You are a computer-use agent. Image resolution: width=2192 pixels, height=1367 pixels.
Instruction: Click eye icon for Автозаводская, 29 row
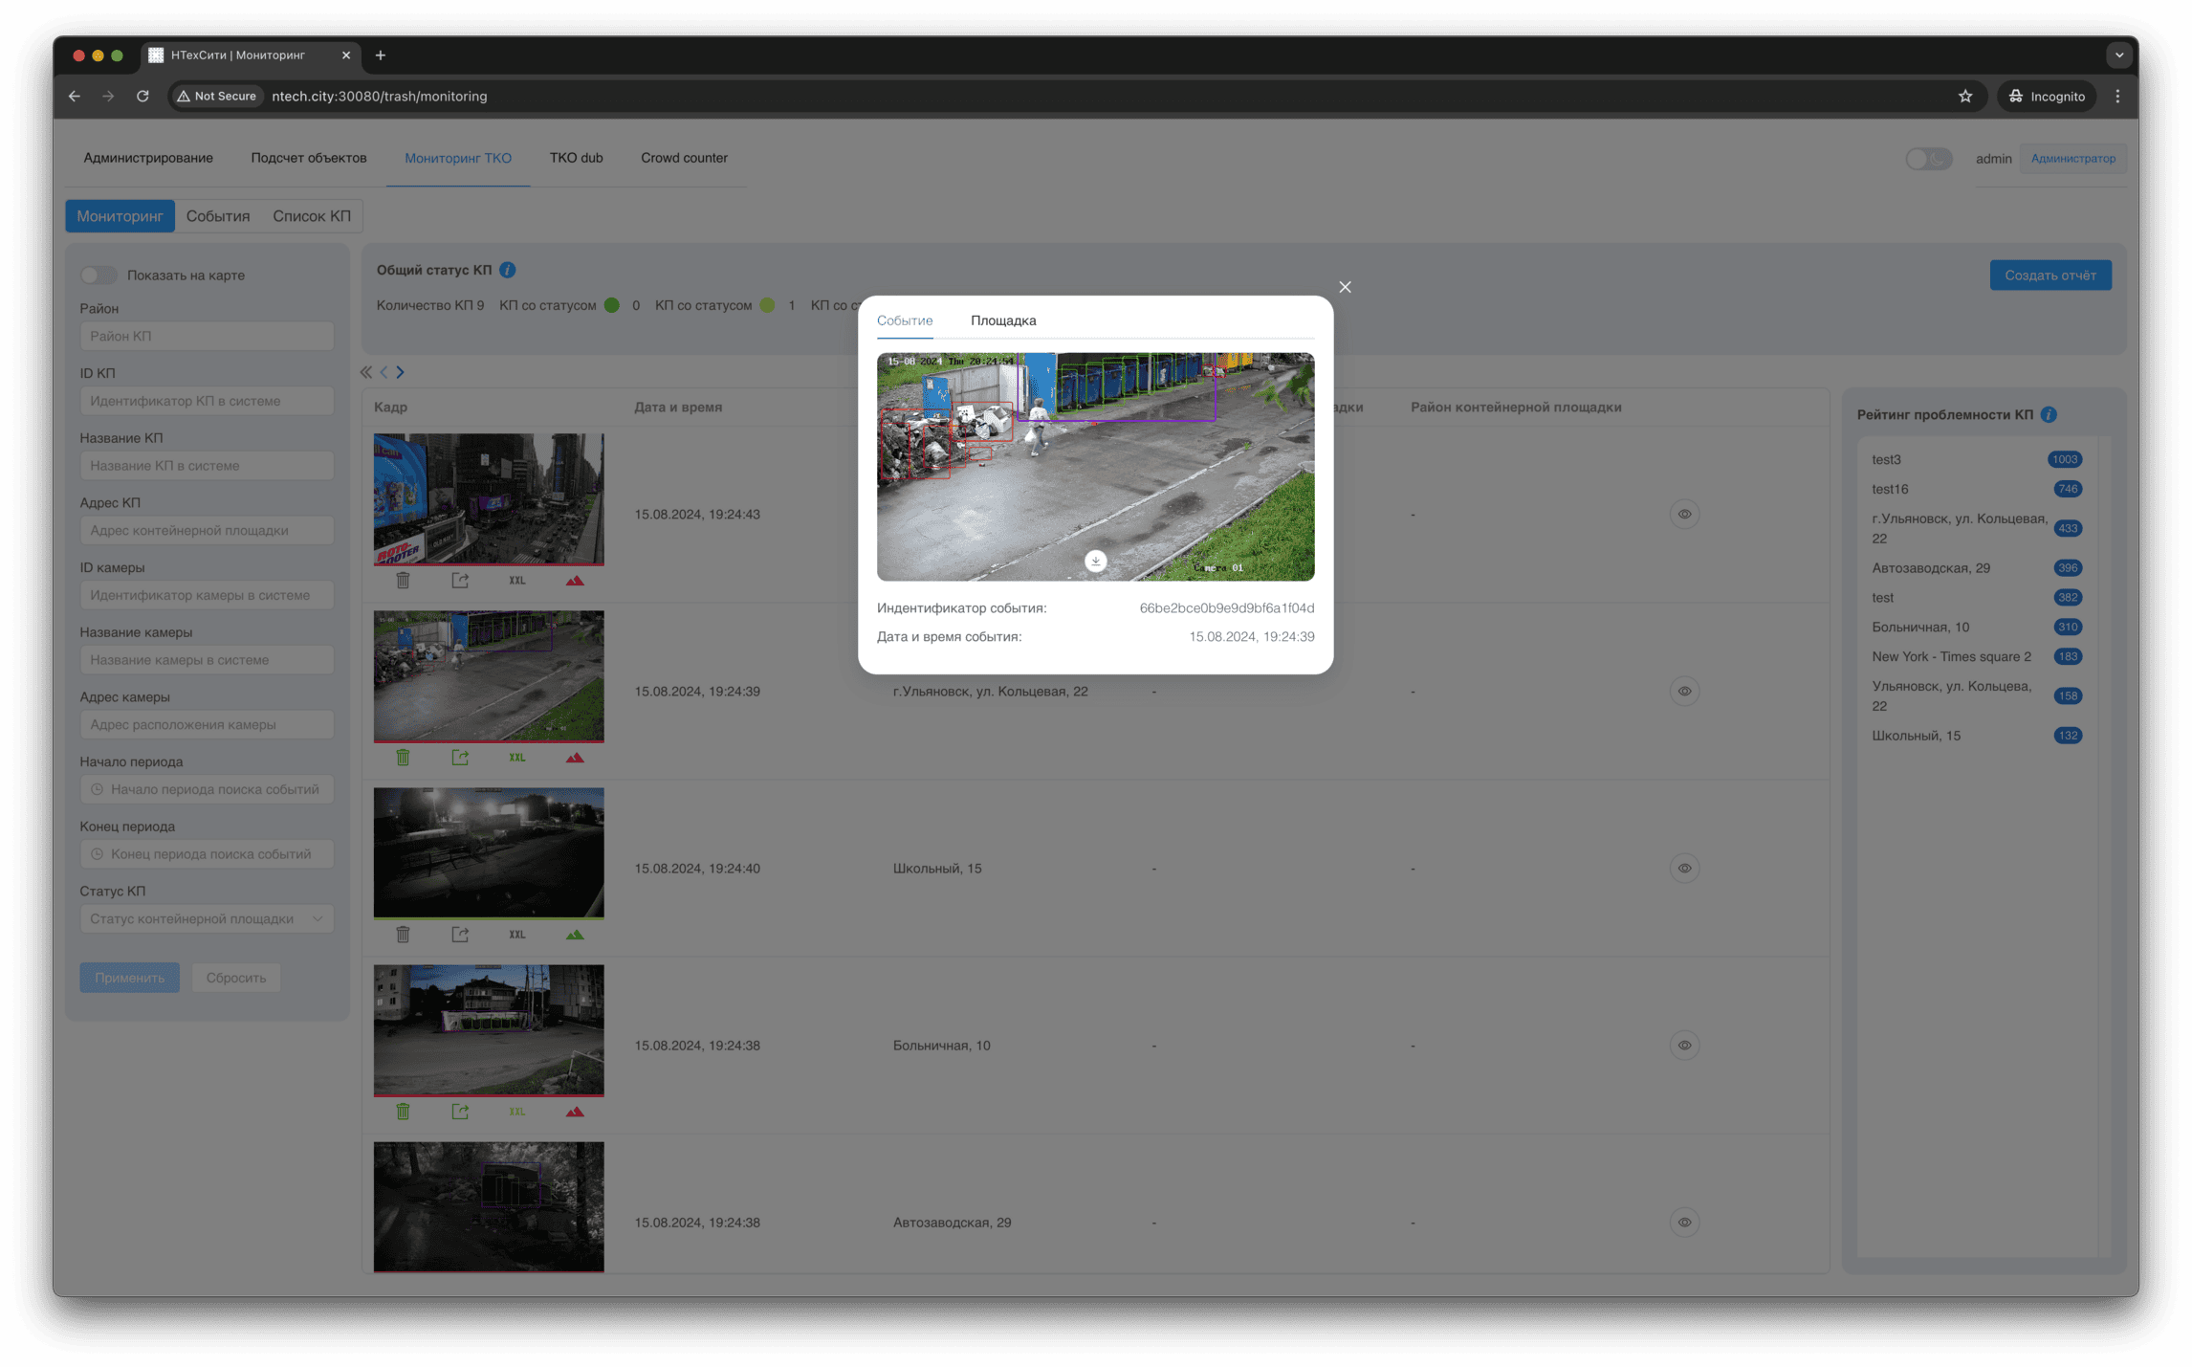[1684, 1223]
